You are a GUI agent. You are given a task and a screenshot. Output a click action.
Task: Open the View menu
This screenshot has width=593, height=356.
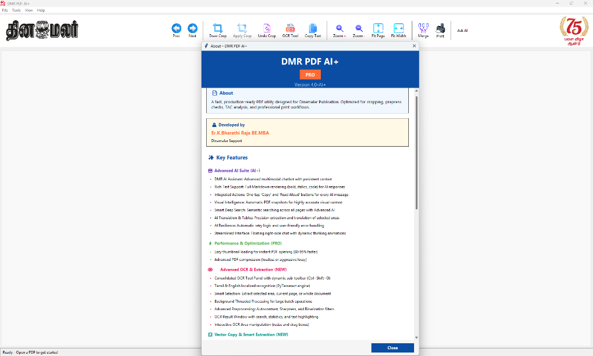29,10
